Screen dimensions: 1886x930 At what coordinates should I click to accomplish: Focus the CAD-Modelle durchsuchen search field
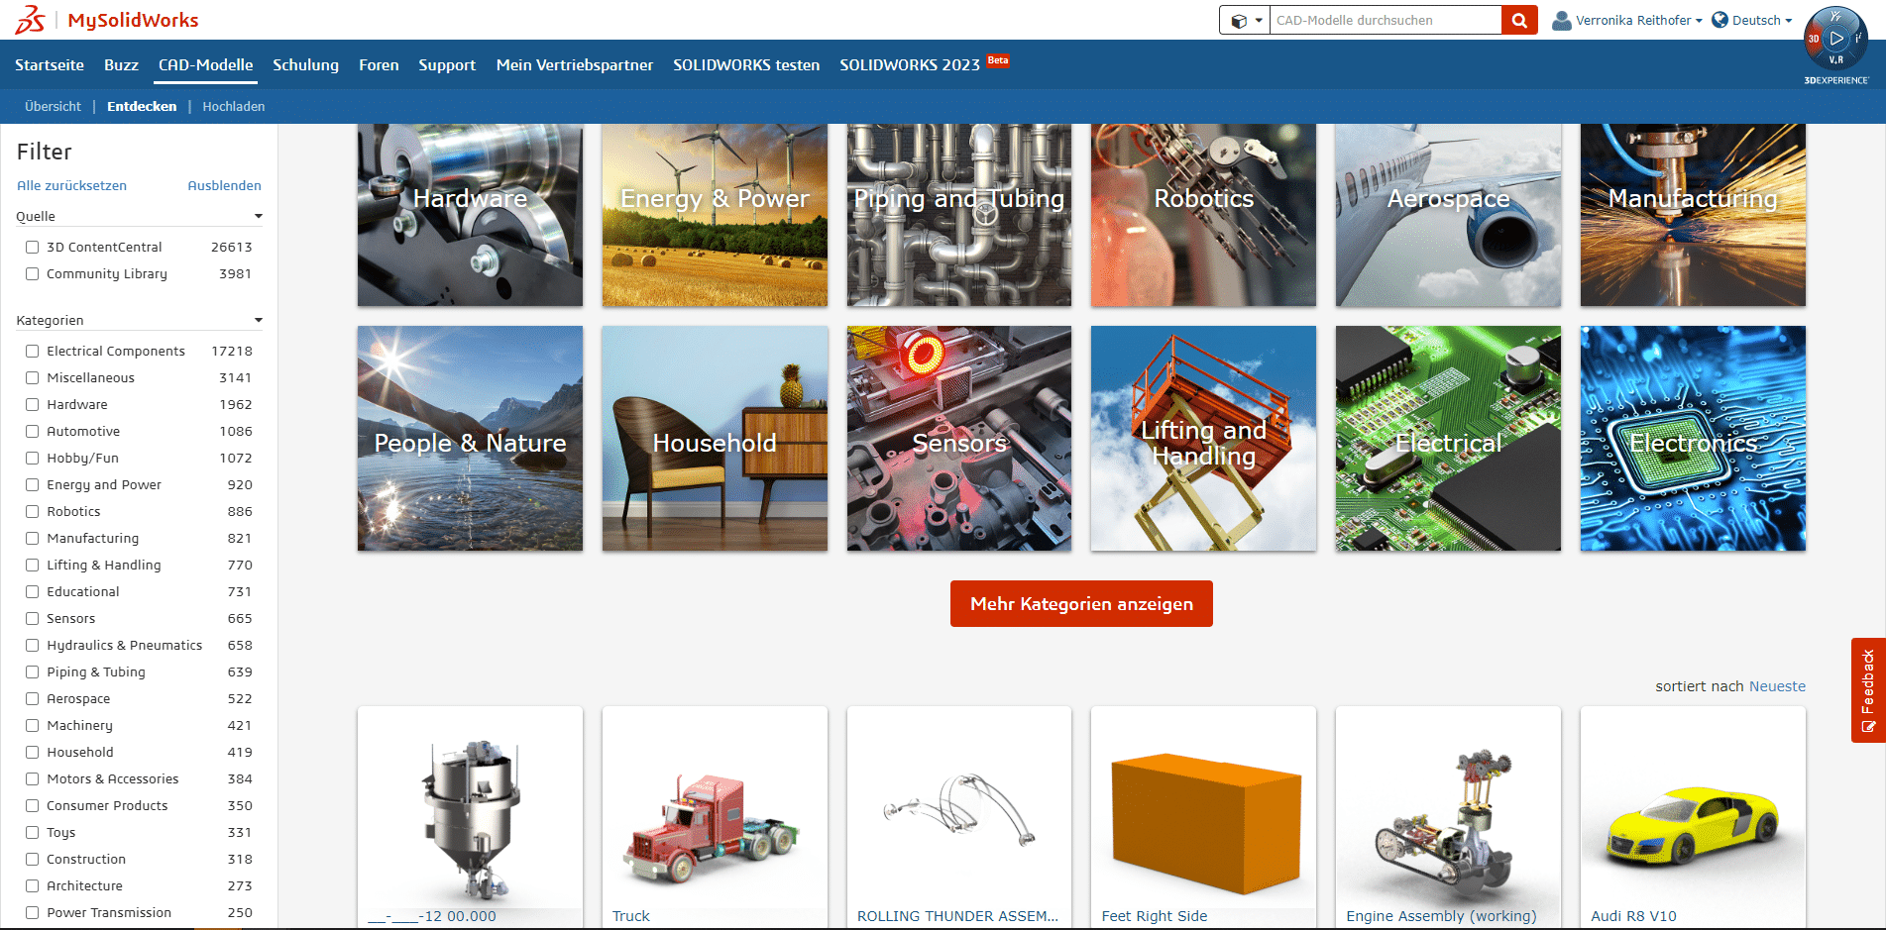click(x=1384, y=20)
